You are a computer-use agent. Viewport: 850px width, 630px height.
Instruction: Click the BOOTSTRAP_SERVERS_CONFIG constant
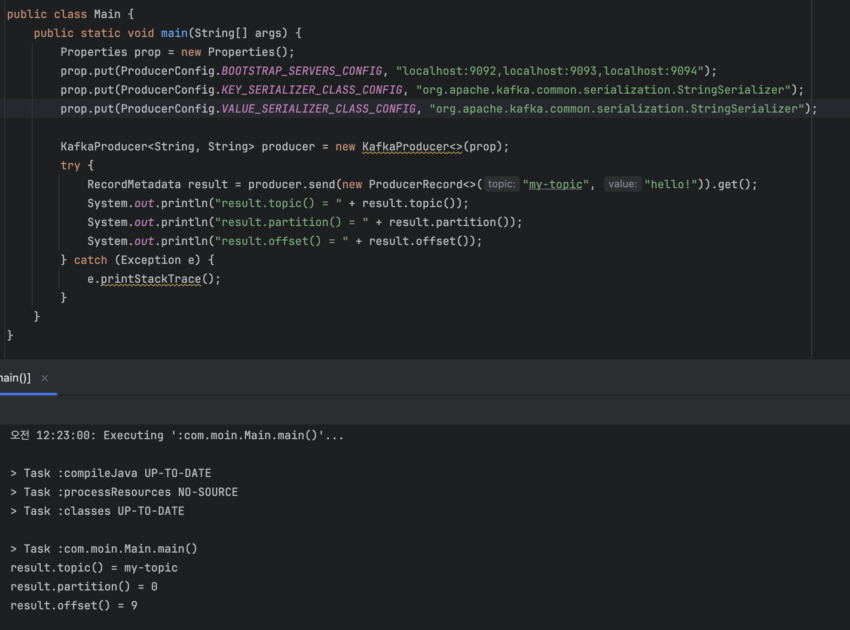[x=301, y=71]
